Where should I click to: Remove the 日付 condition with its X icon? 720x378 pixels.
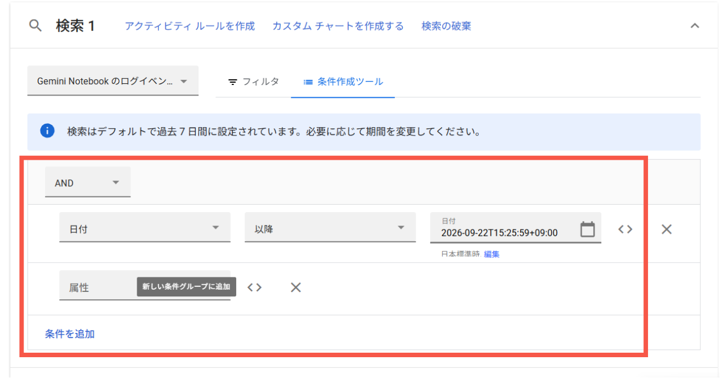pos(667,229)
